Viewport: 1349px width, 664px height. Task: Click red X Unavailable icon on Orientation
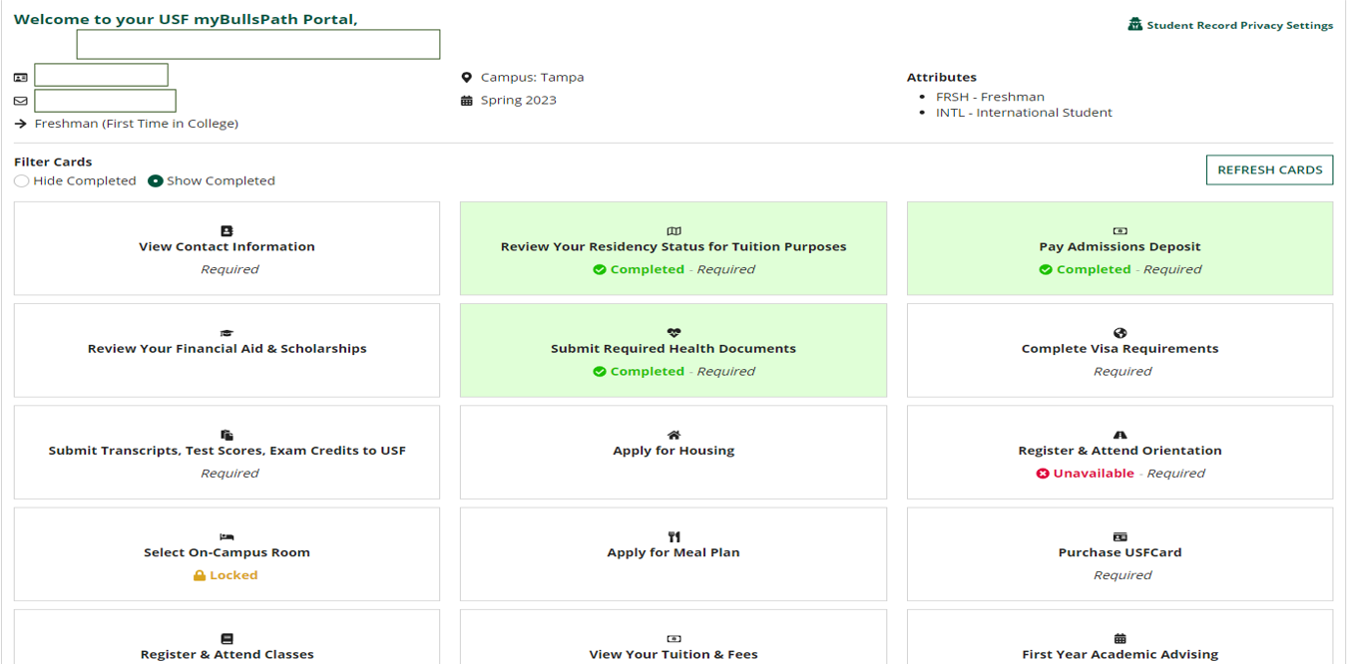[x=1043, y=474]
